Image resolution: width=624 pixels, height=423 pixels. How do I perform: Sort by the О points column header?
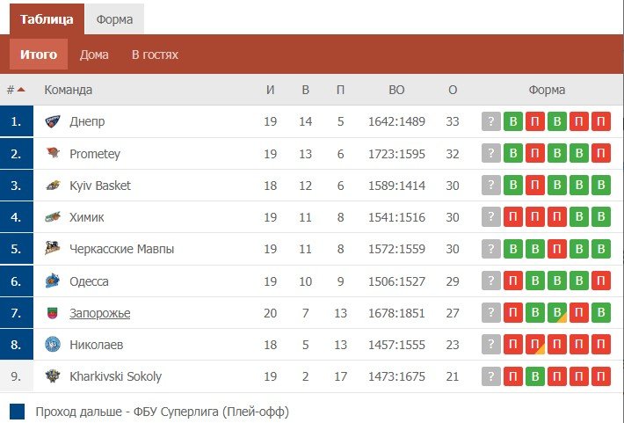(x=453, y=90)
